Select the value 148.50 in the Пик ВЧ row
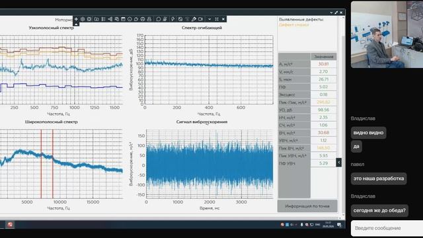Screen dimensions: 423x238 [323, 148]
